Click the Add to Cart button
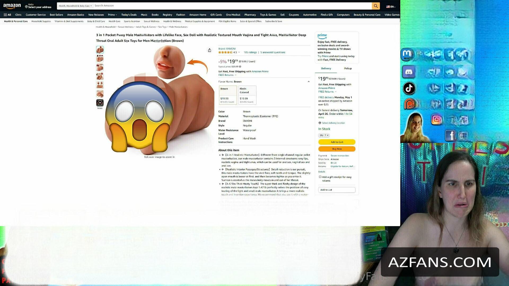 click(337, 142)
